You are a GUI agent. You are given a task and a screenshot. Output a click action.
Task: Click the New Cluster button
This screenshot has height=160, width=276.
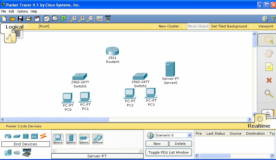pyautogui.click(x=169, y=26)
